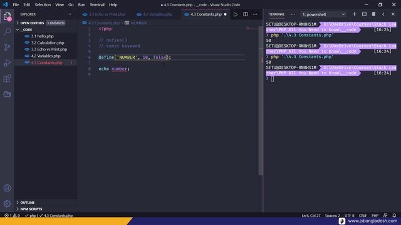Click the feedback icon in status bar
This screenshot has width=401, height=225.
click(x=385, y=216)
